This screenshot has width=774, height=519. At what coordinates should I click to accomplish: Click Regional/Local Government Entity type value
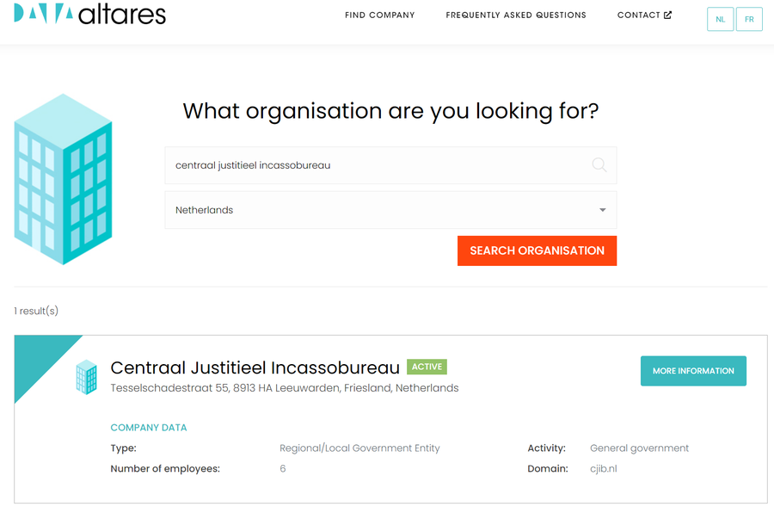[359, 448]
